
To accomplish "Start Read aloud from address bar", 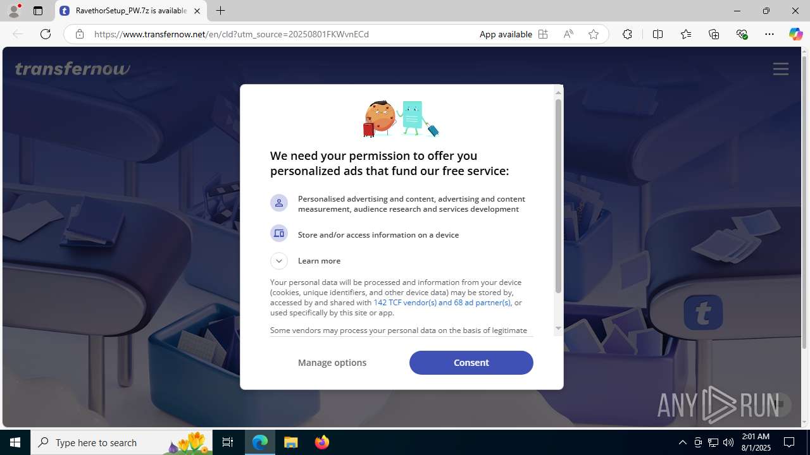I will coord(568,34).
